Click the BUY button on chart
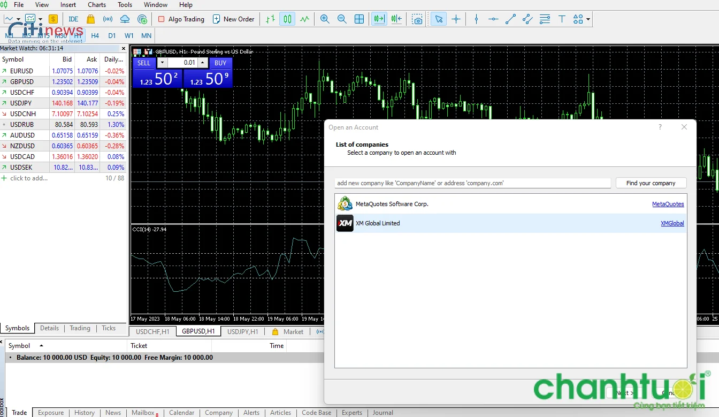The width and height of the screenshot is (719, 417). (220, 63)
